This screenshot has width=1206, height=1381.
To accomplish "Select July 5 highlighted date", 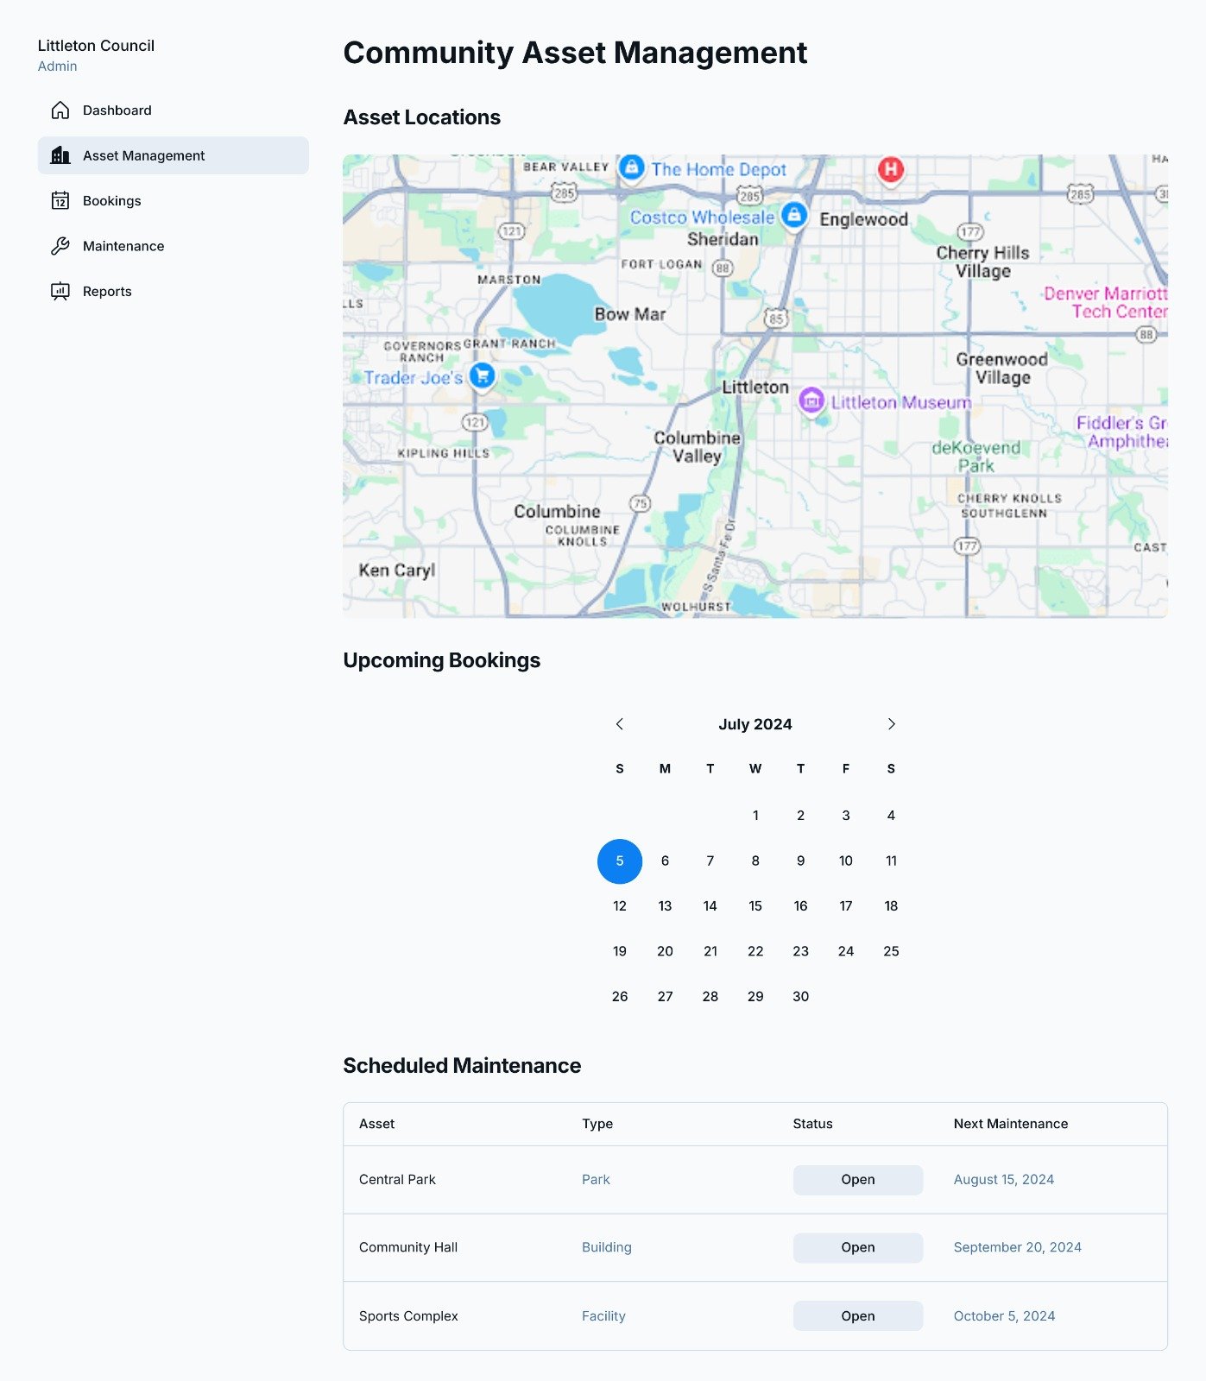I will click(620, 861).
